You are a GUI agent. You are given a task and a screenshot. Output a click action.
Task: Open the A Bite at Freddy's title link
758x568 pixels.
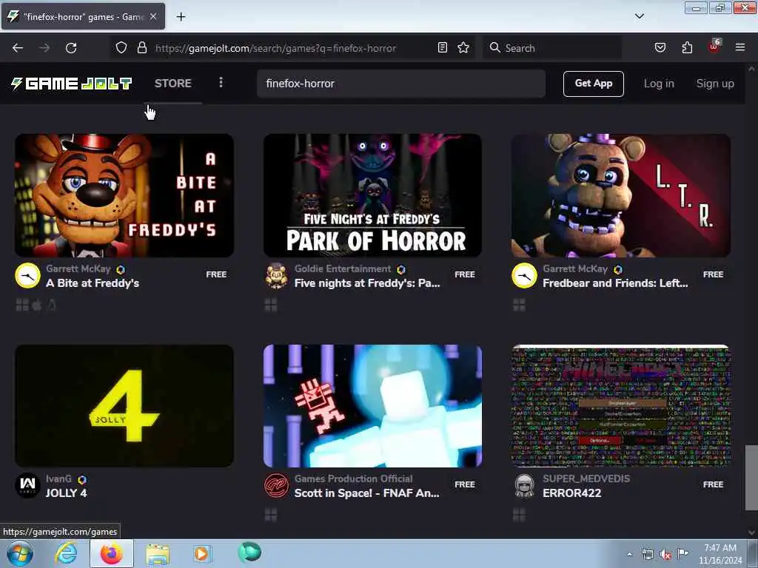pos(93,283)
